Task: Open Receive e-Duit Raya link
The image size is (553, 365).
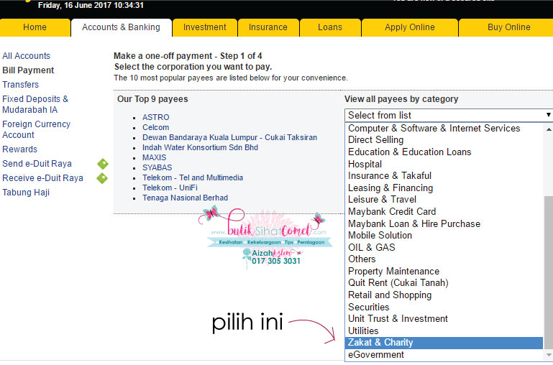Action: (42, 178)
